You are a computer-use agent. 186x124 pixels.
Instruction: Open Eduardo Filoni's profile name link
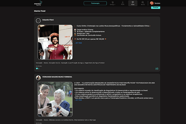coord(48,20)
